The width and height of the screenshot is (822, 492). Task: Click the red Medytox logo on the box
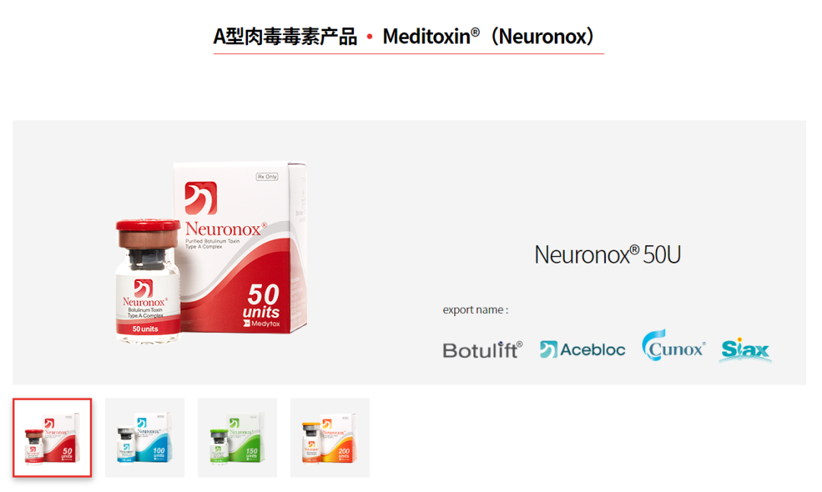pos(201,198)
